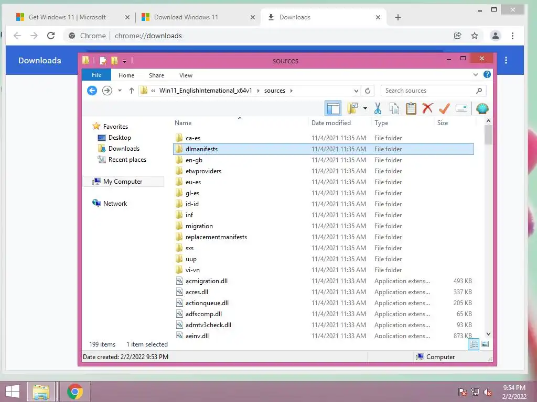Click the folder options icon with checkmark
537x402 pixels.
coord(353,109)
